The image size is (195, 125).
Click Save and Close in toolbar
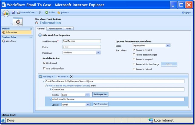25,12
